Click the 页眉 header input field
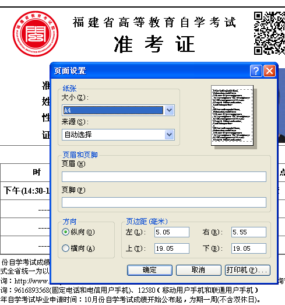Screen dimensions: 285x305 pyautogui.click(x=164, y=177)
